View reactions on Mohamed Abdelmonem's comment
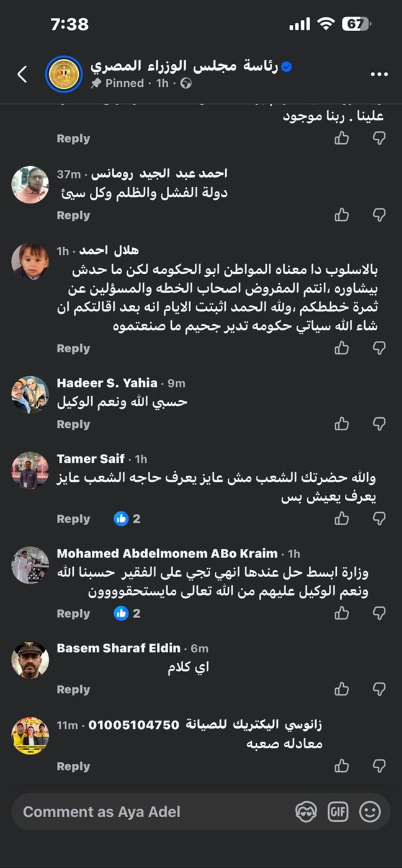 coord(127,614)
